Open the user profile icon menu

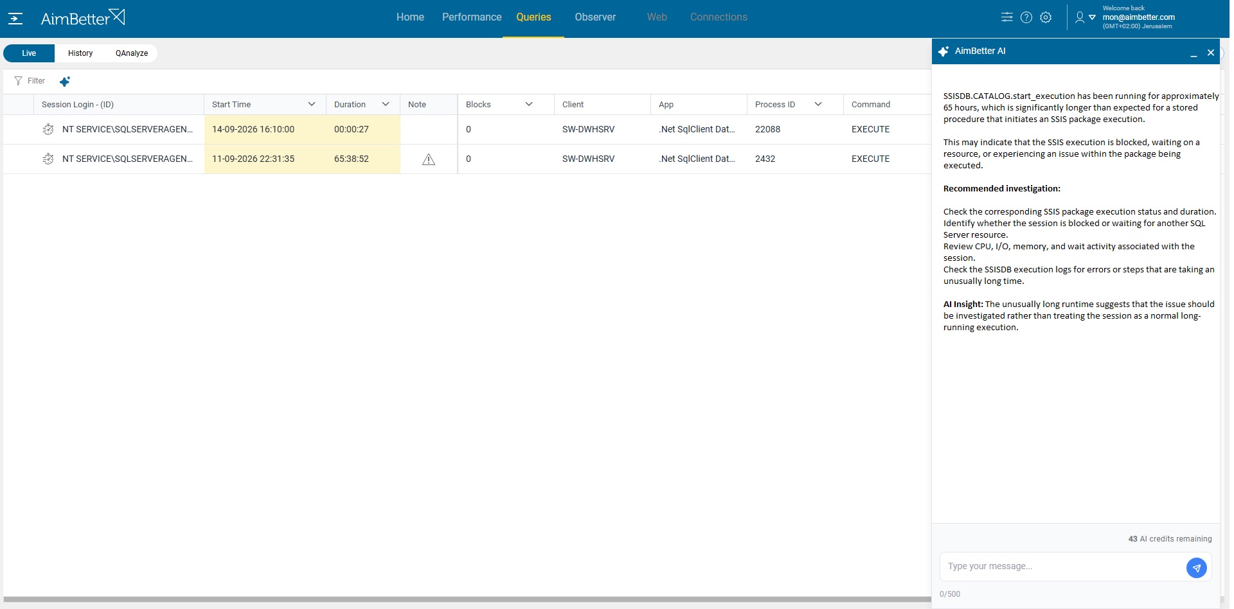point(1080,17)
